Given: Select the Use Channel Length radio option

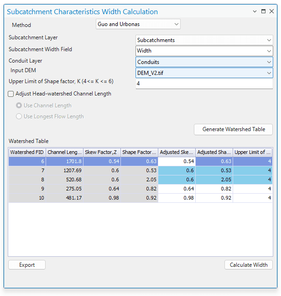Looking at the screenshot, I should (19, 106).
